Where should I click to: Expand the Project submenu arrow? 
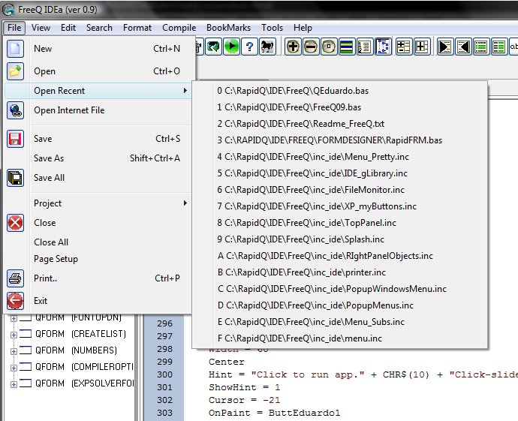[x=185, y=203]
